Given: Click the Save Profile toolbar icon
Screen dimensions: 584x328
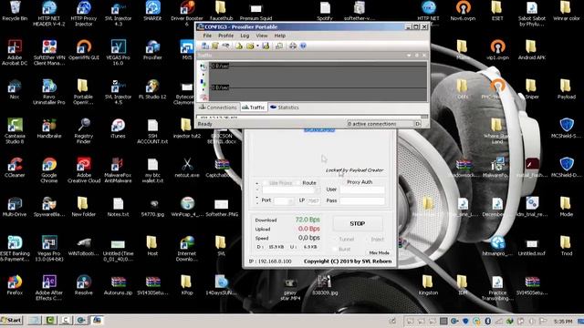Looking at the screenshot, I should point(266,46).
